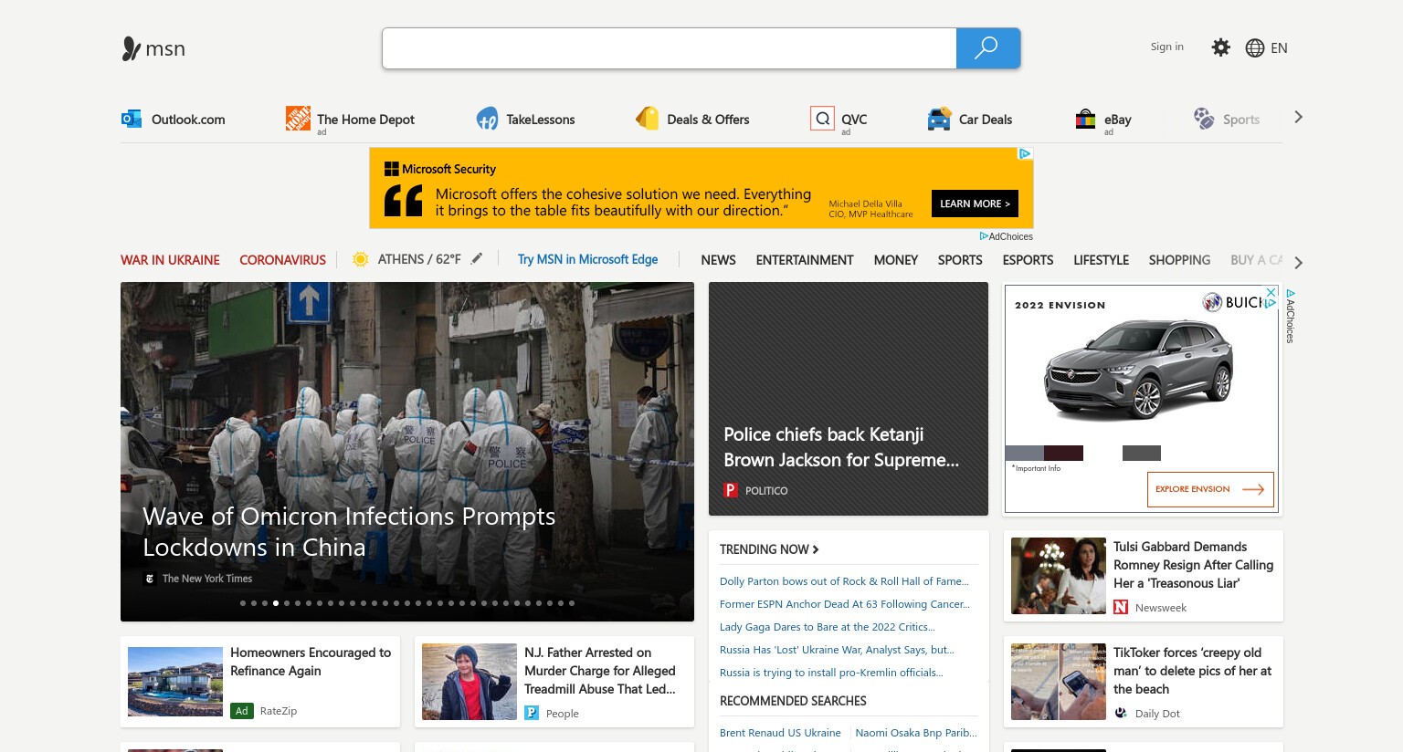Click the sun weather icon
1403x752 pixels.
[361, 259]
